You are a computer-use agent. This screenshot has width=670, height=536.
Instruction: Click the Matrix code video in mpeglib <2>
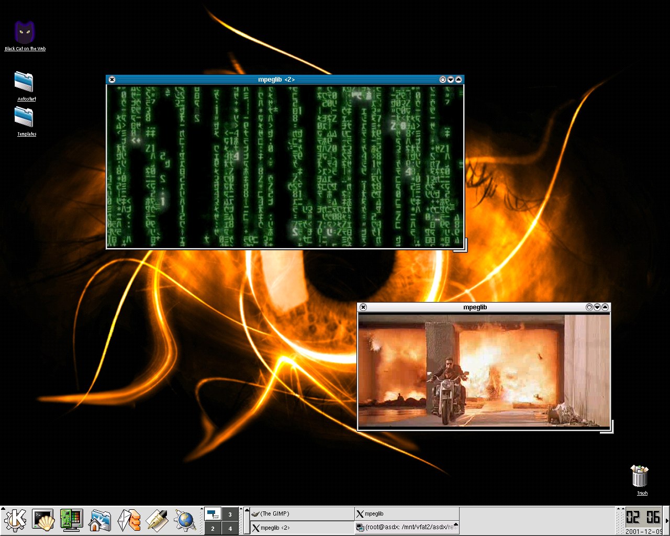[x=285, y=166]
